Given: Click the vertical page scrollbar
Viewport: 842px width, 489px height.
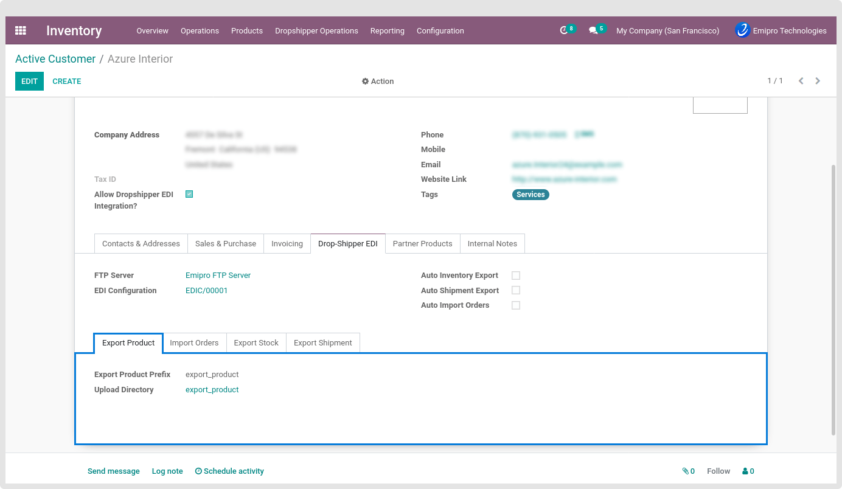Looking at the screenshot, I should pyautogui.click(x=833, y=298).
